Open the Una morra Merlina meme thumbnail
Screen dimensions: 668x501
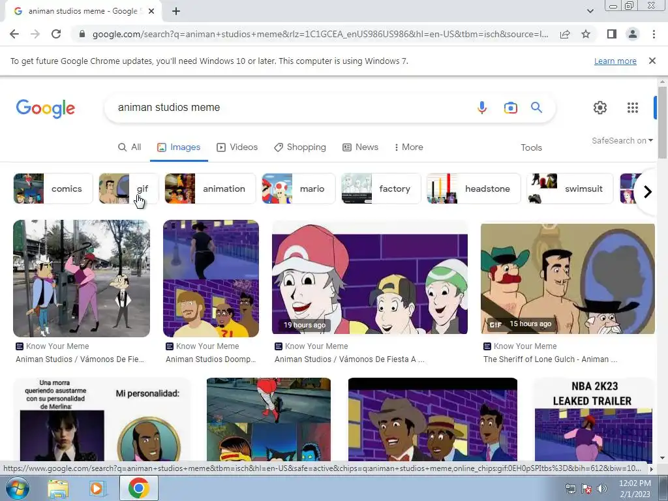[102, 419]
